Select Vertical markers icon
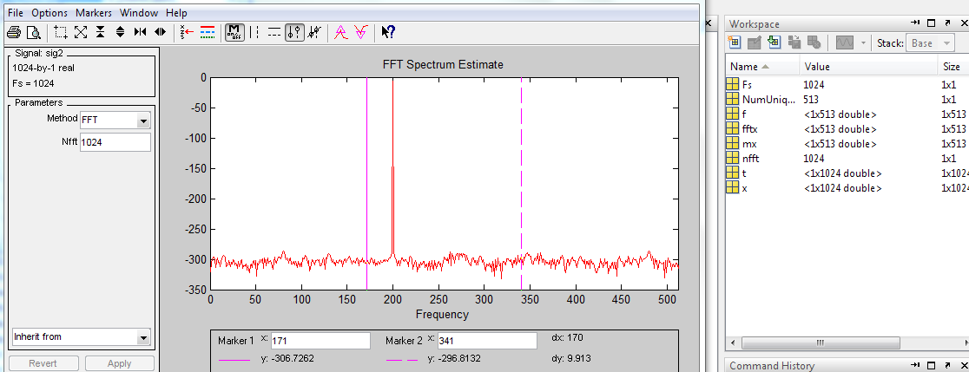 click(254, 32)
